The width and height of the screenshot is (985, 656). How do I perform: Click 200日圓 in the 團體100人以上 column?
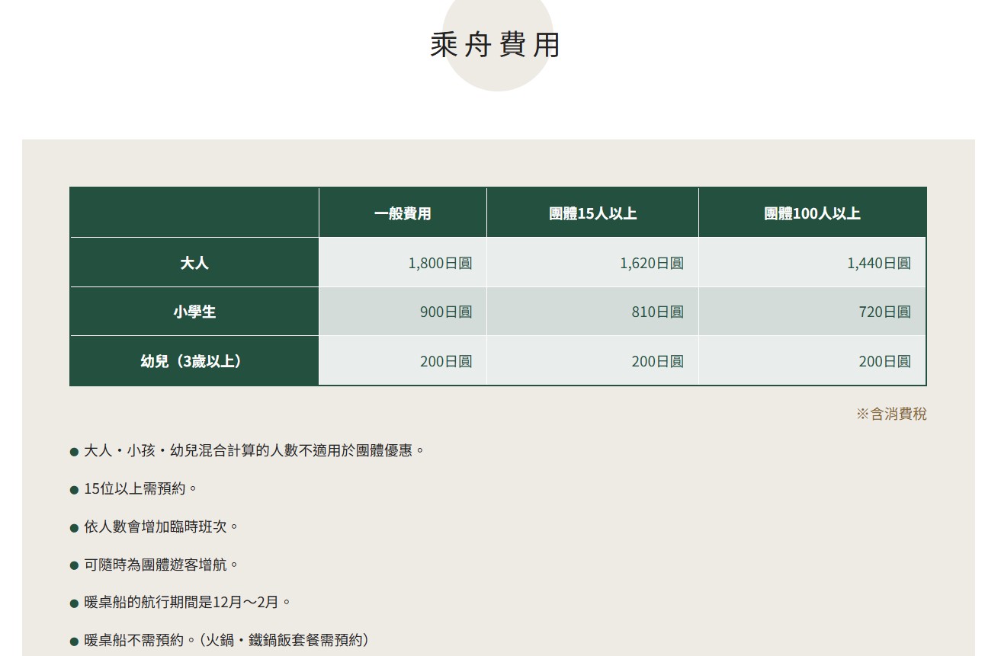click(884, 362)
